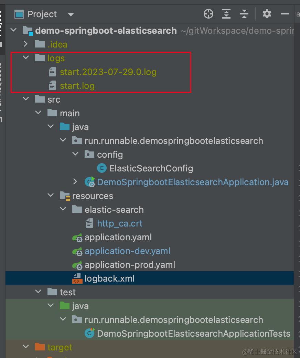Click the resources root folder icon

[x=65, y=196]
